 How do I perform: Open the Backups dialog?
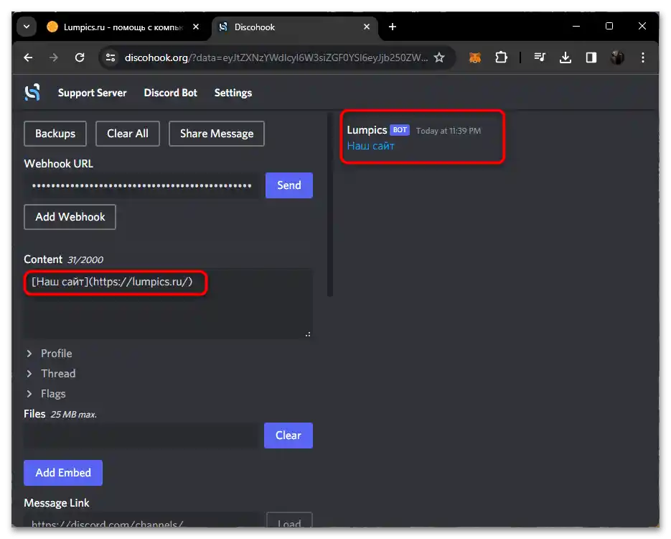(55, 134)
